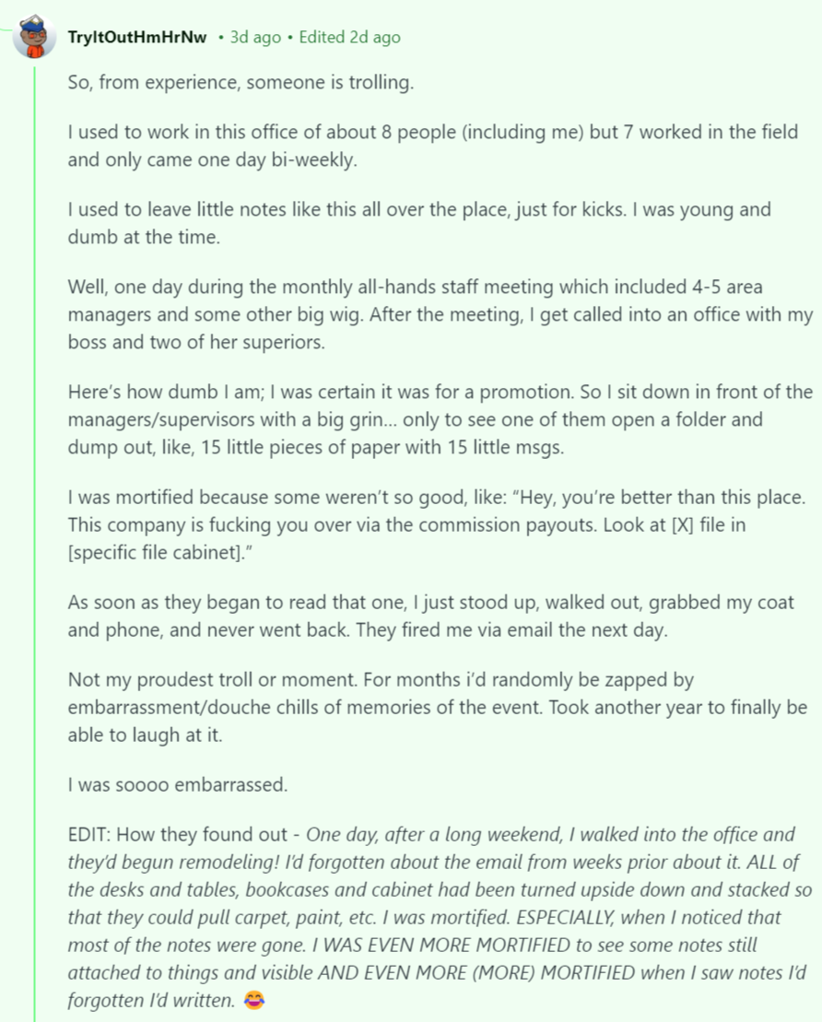
Task: Open TryItOutHmHrNw's avatar profile picture
Action: pyautogui.click(x=34, y=37)
